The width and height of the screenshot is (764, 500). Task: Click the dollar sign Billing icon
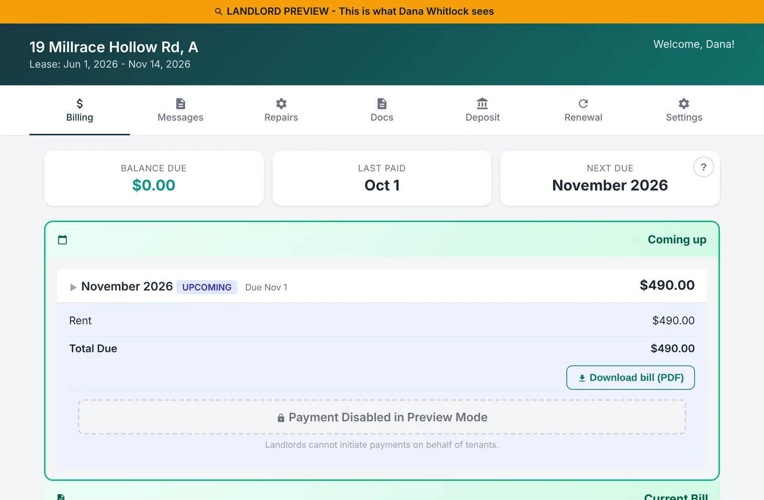coord(80,104)
